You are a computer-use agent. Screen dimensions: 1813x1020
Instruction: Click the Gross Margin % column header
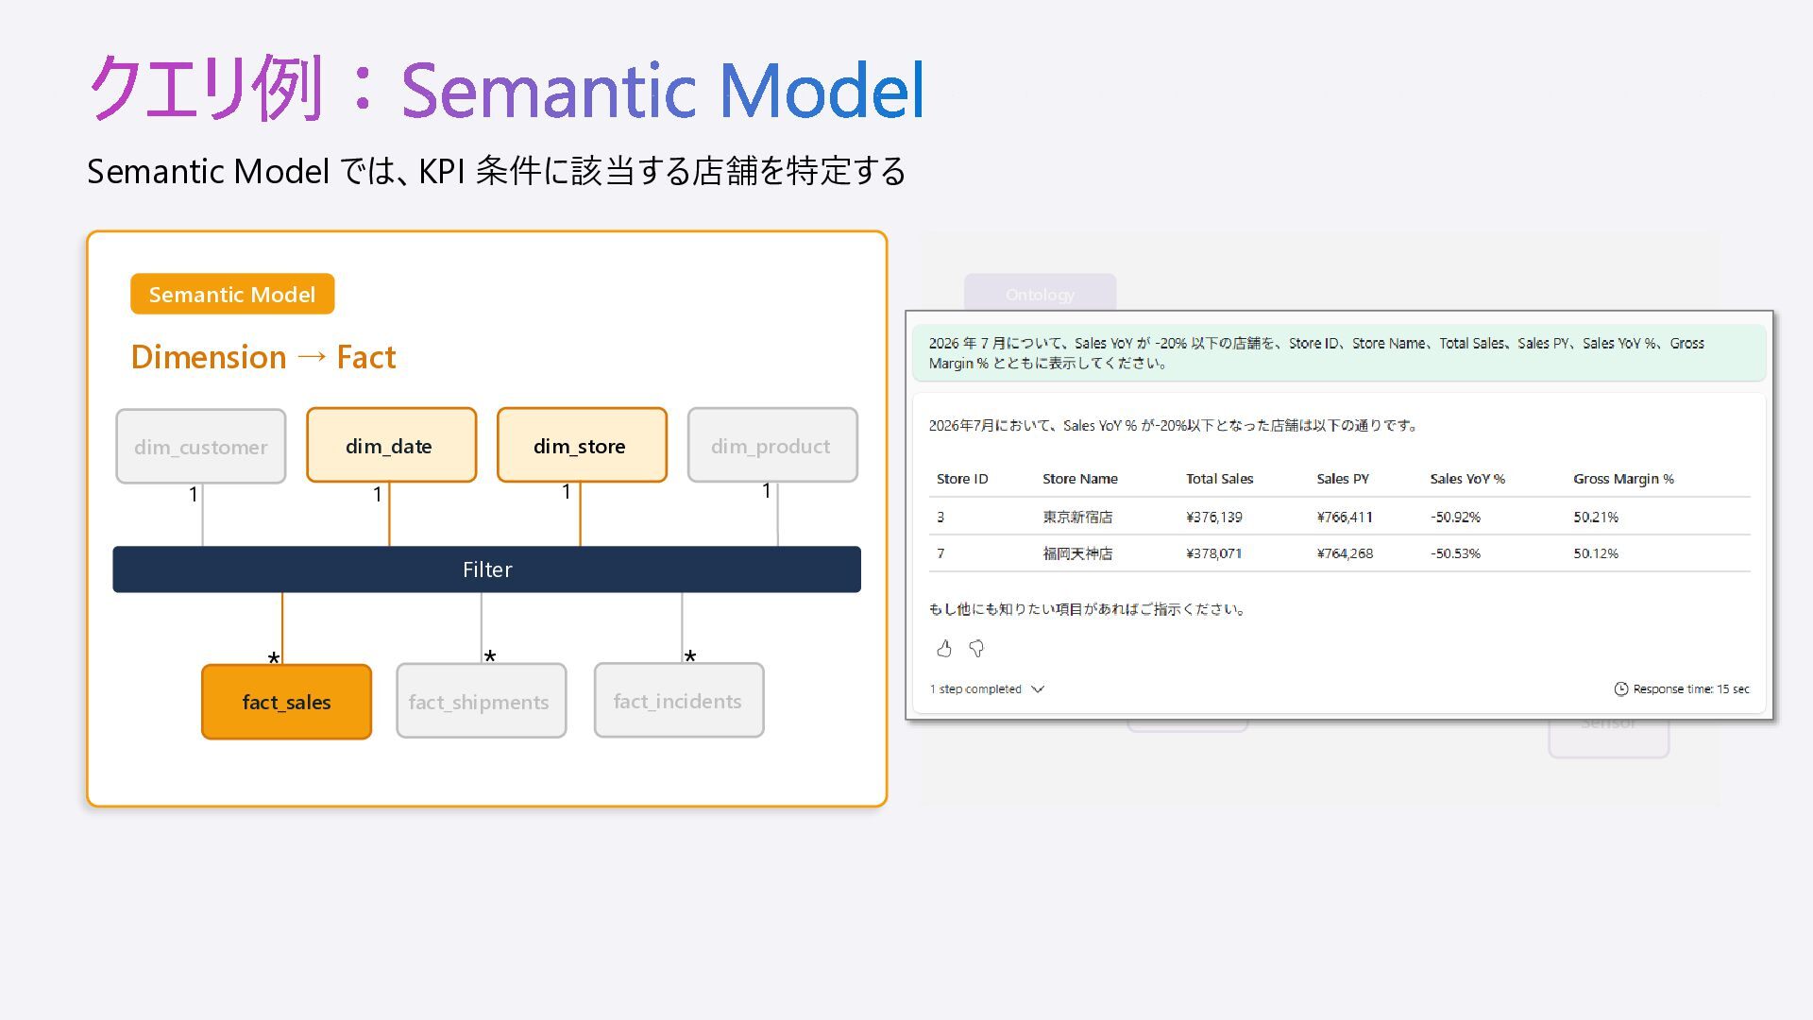pos(1623,479)
